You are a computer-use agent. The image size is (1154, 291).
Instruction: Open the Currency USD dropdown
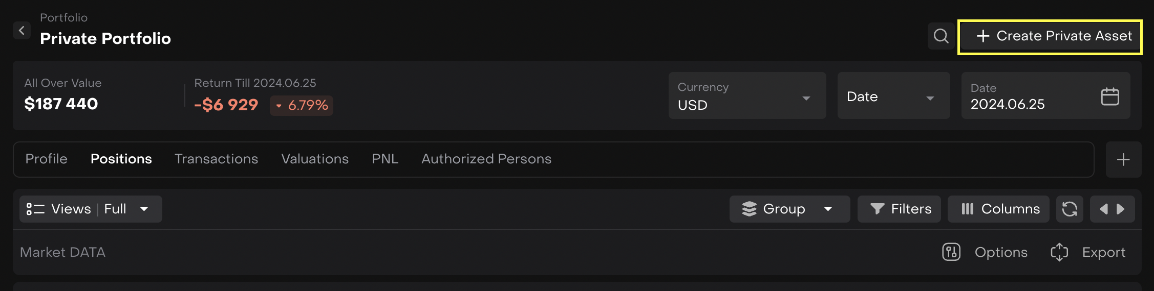point(747,96)
